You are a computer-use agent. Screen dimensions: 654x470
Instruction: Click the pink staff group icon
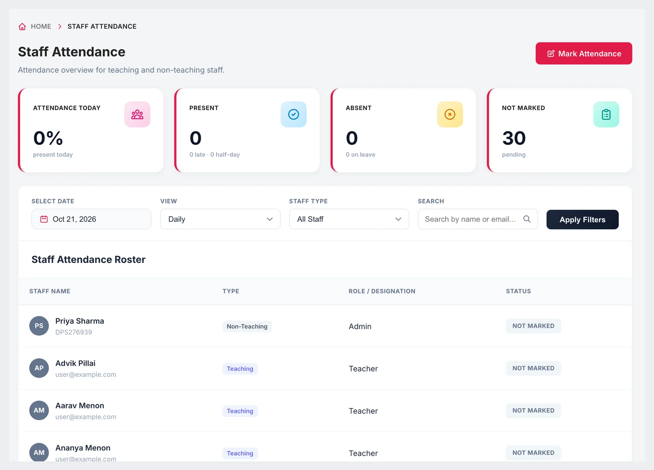coord(137,114)
